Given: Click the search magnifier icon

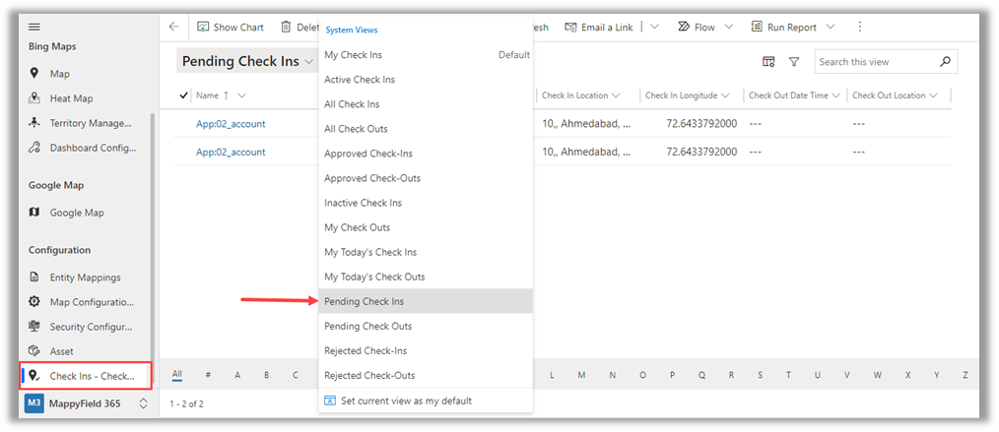Looking at the screenshot, I should pyautogui.click(x=945, y=62).
